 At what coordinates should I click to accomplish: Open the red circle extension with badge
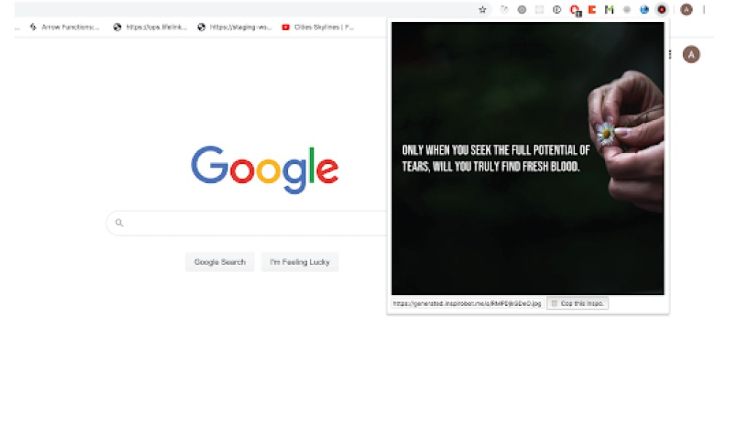(574, 9)
